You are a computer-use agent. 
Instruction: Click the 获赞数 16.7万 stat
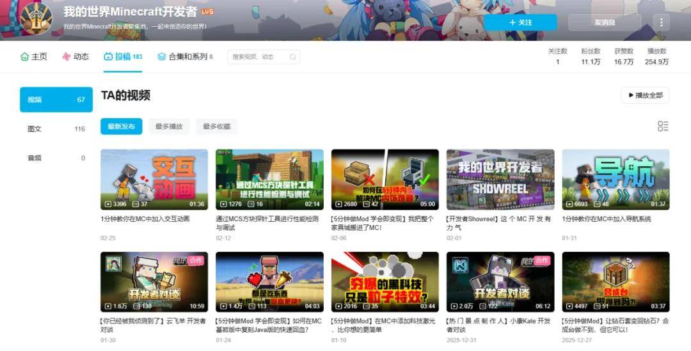pyautogui.click(x=624, y=57)
